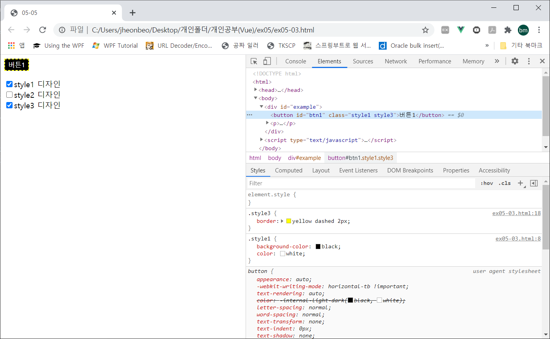This screenshot has height=339, width=550.
Task: Open the Event Listeners tab
Action: pyautogui.click(x=358, y=170)
